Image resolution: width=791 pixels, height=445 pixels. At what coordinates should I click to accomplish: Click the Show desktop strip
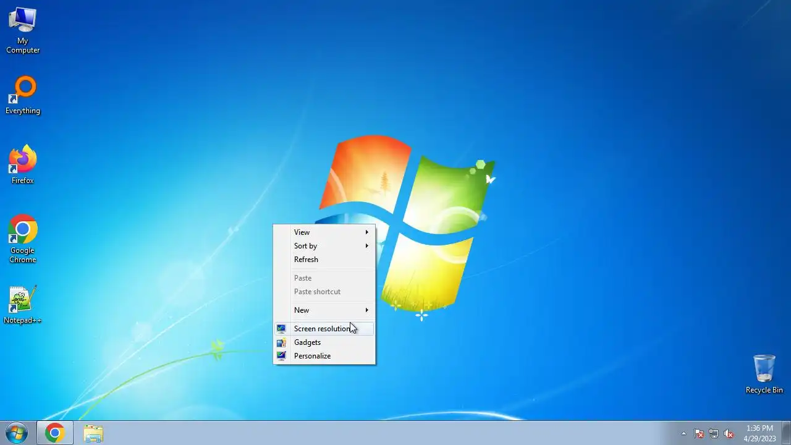coord(786,433)
